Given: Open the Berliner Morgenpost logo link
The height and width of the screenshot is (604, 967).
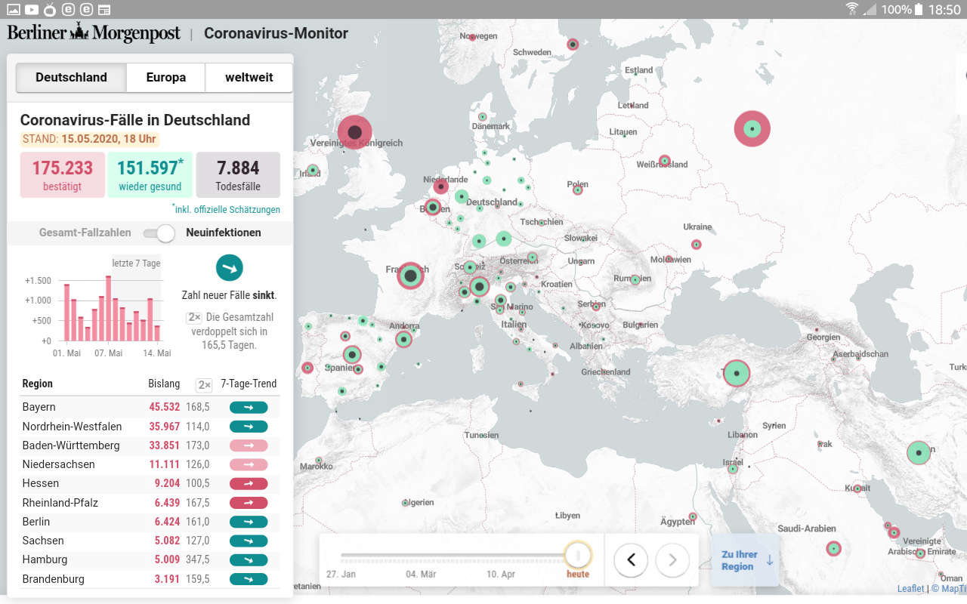Looking at the screenshot, I should (x=94, y=33).
